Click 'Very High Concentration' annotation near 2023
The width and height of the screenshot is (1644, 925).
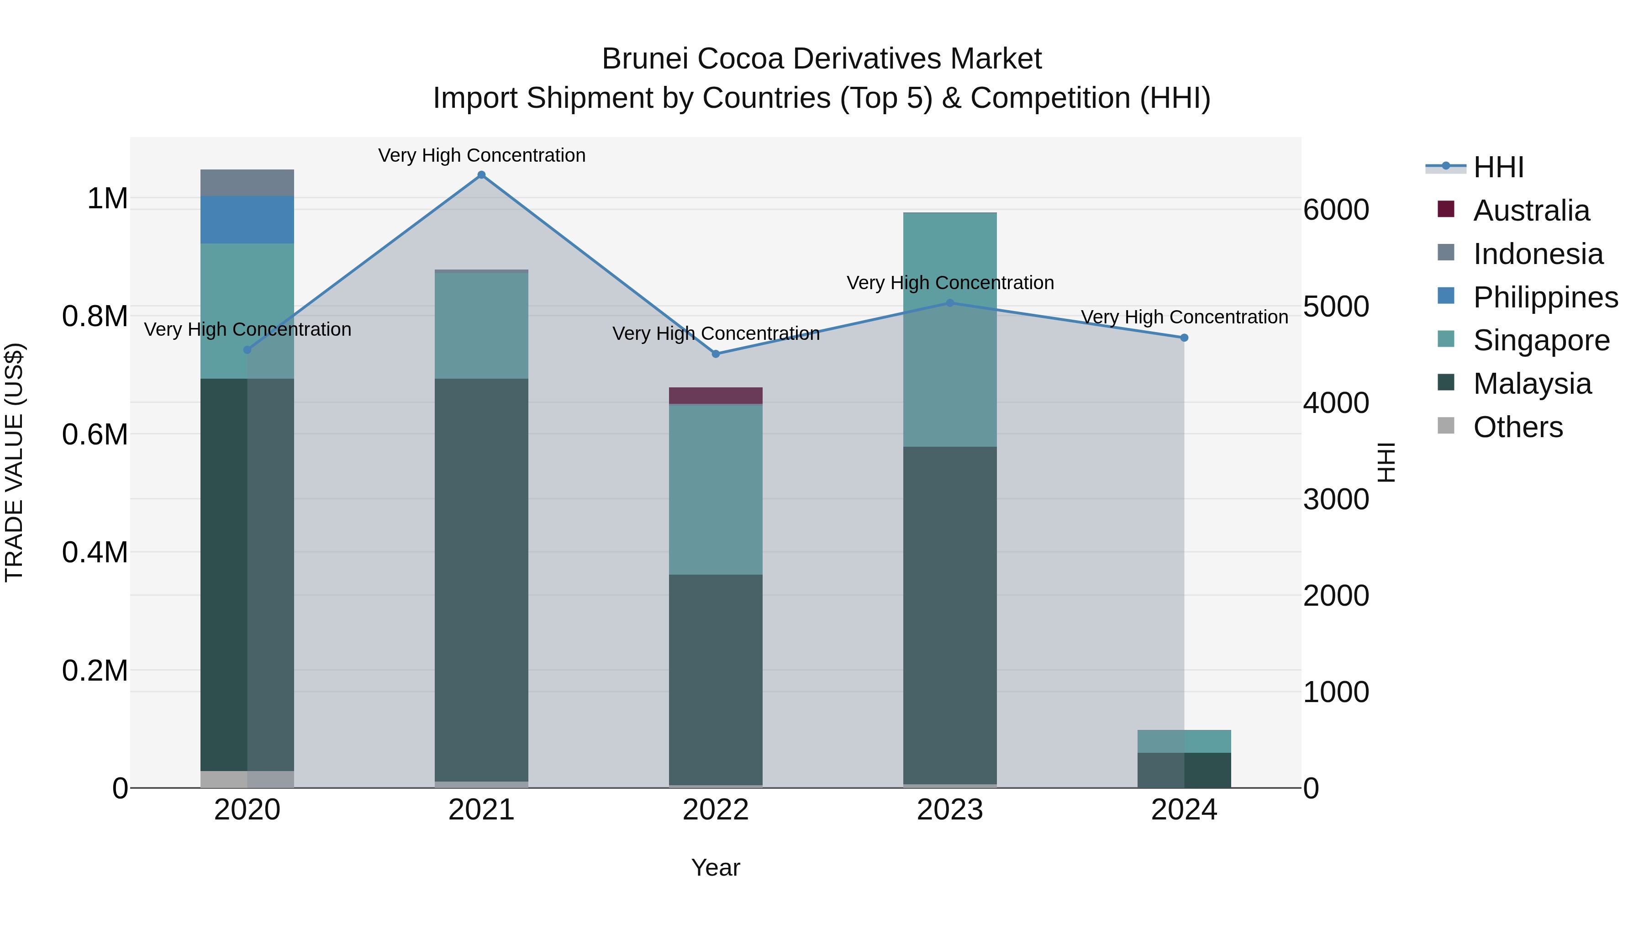950,283
